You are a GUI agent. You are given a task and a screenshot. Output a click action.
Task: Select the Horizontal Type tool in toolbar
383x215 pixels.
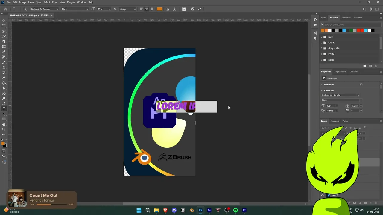[x=4, y=109]
